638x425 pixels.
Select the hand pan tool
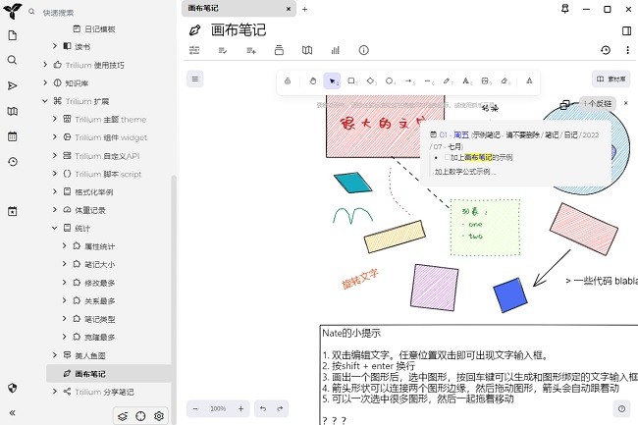pos(312,80)
